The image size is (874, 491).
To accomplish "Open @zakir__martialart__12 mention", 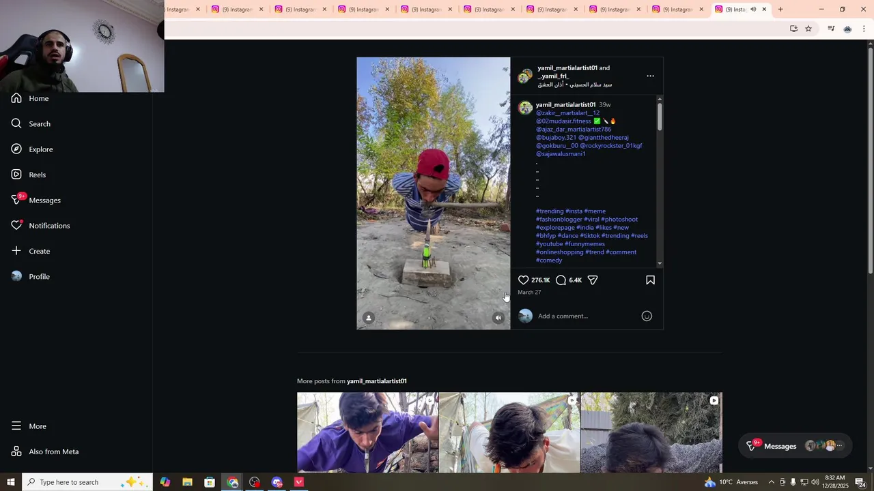I will click(x=567, y=113).
